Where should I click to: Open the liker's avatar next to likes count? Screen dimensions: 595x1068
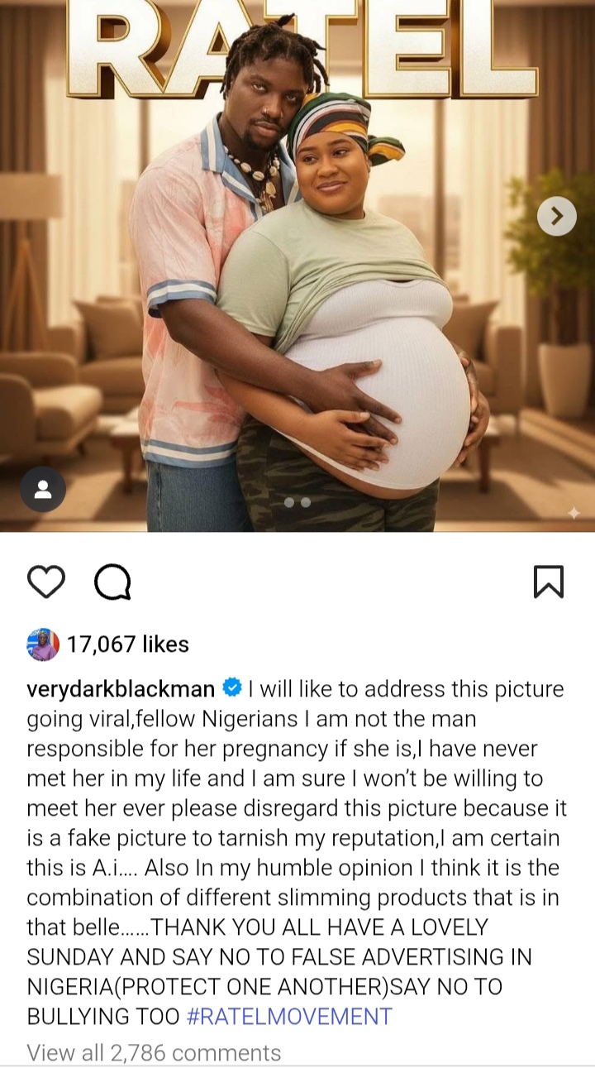point(43,644)
